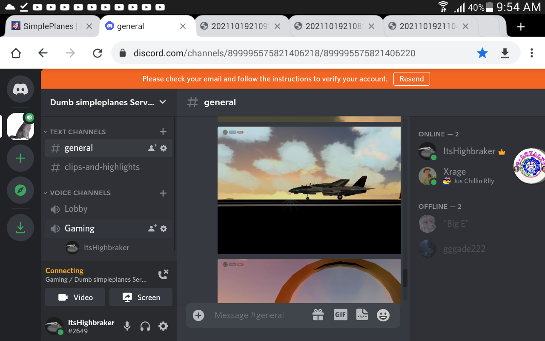
Task: Toggle headphones deafen
Action: pos(145,327)
